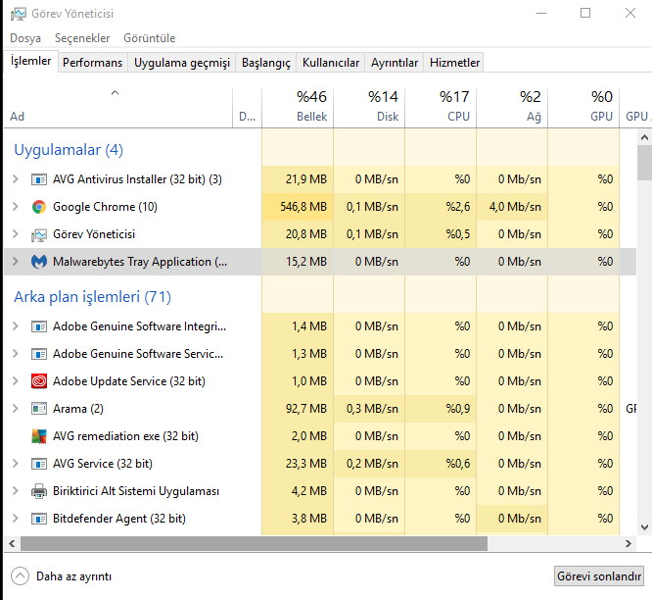The image size is (652, 600).
Task: Click the 92,7 MB memory value
Action: click(306, 409)
